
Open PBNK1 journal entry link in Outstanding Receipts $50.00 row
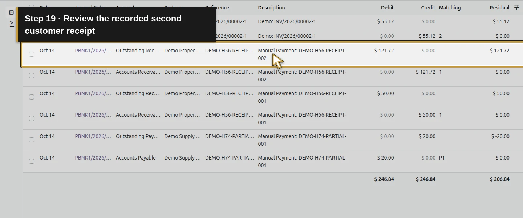93,93
